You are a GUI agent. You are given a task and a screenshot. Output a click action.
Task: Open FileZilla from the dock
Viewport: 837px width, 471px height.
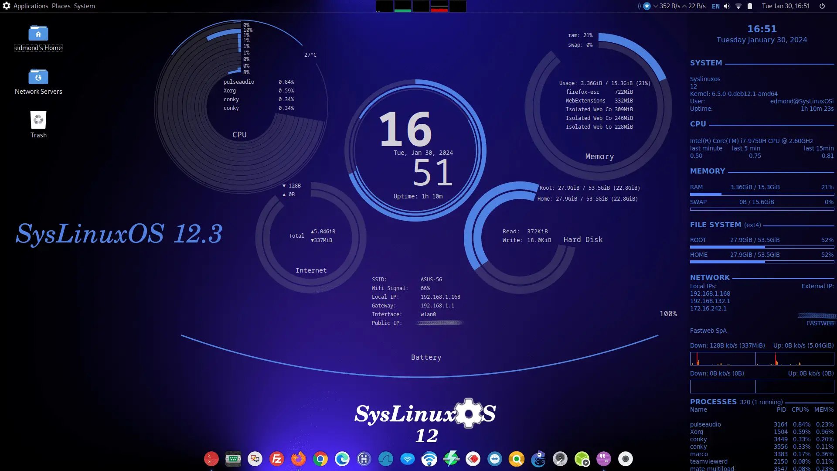[x=276, y=459]
